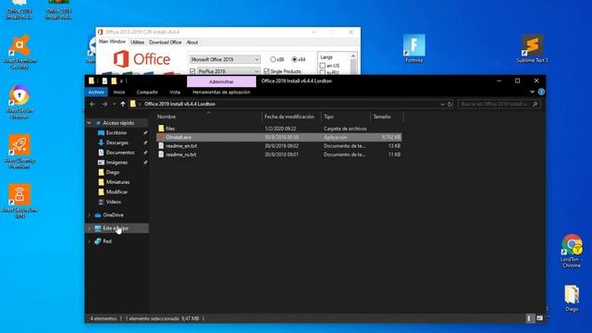
Task: Click the properties icon in the quick access toolbar
Action: [x=105, y=80]
